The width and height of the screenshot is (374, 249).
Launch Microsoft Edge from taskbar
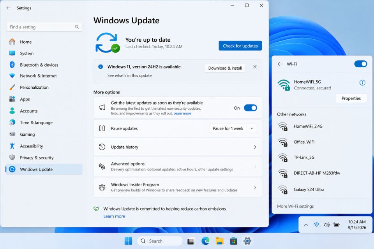click(205, 241)
